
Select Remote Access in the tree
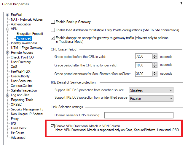(x=22, y=53)
